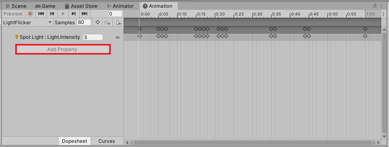Switch to the Animator tab
Viewport: 389px width, 147px height.
point(120,6)
